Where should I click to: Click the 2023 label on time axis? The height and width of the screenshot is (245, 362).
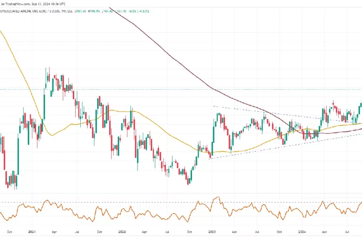[212, 231]
